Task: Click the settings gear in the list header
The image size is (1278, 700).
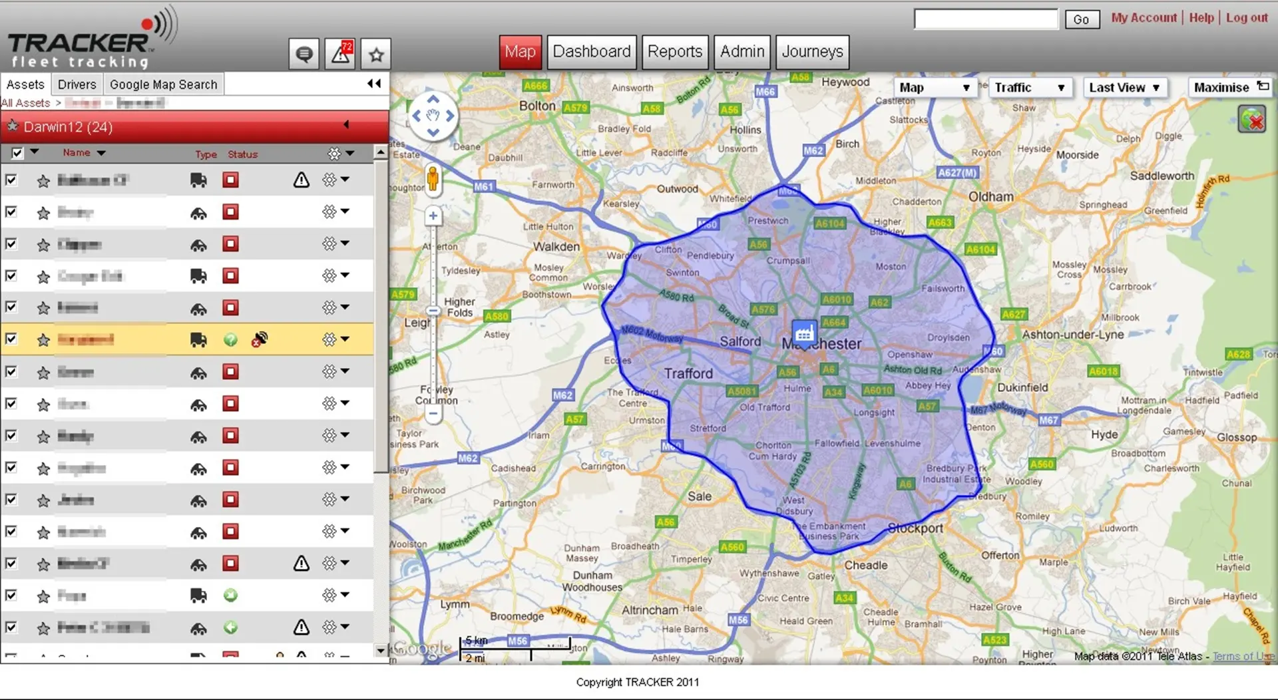Action: 334,154
